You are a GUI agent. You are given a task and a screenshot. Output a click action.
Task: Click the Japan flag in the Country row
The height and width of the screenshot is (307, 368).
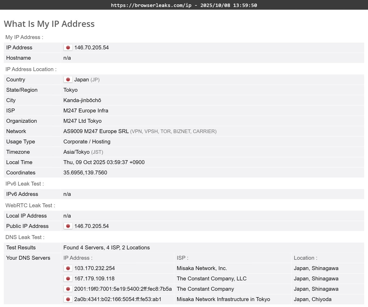(x=68, y=80)
